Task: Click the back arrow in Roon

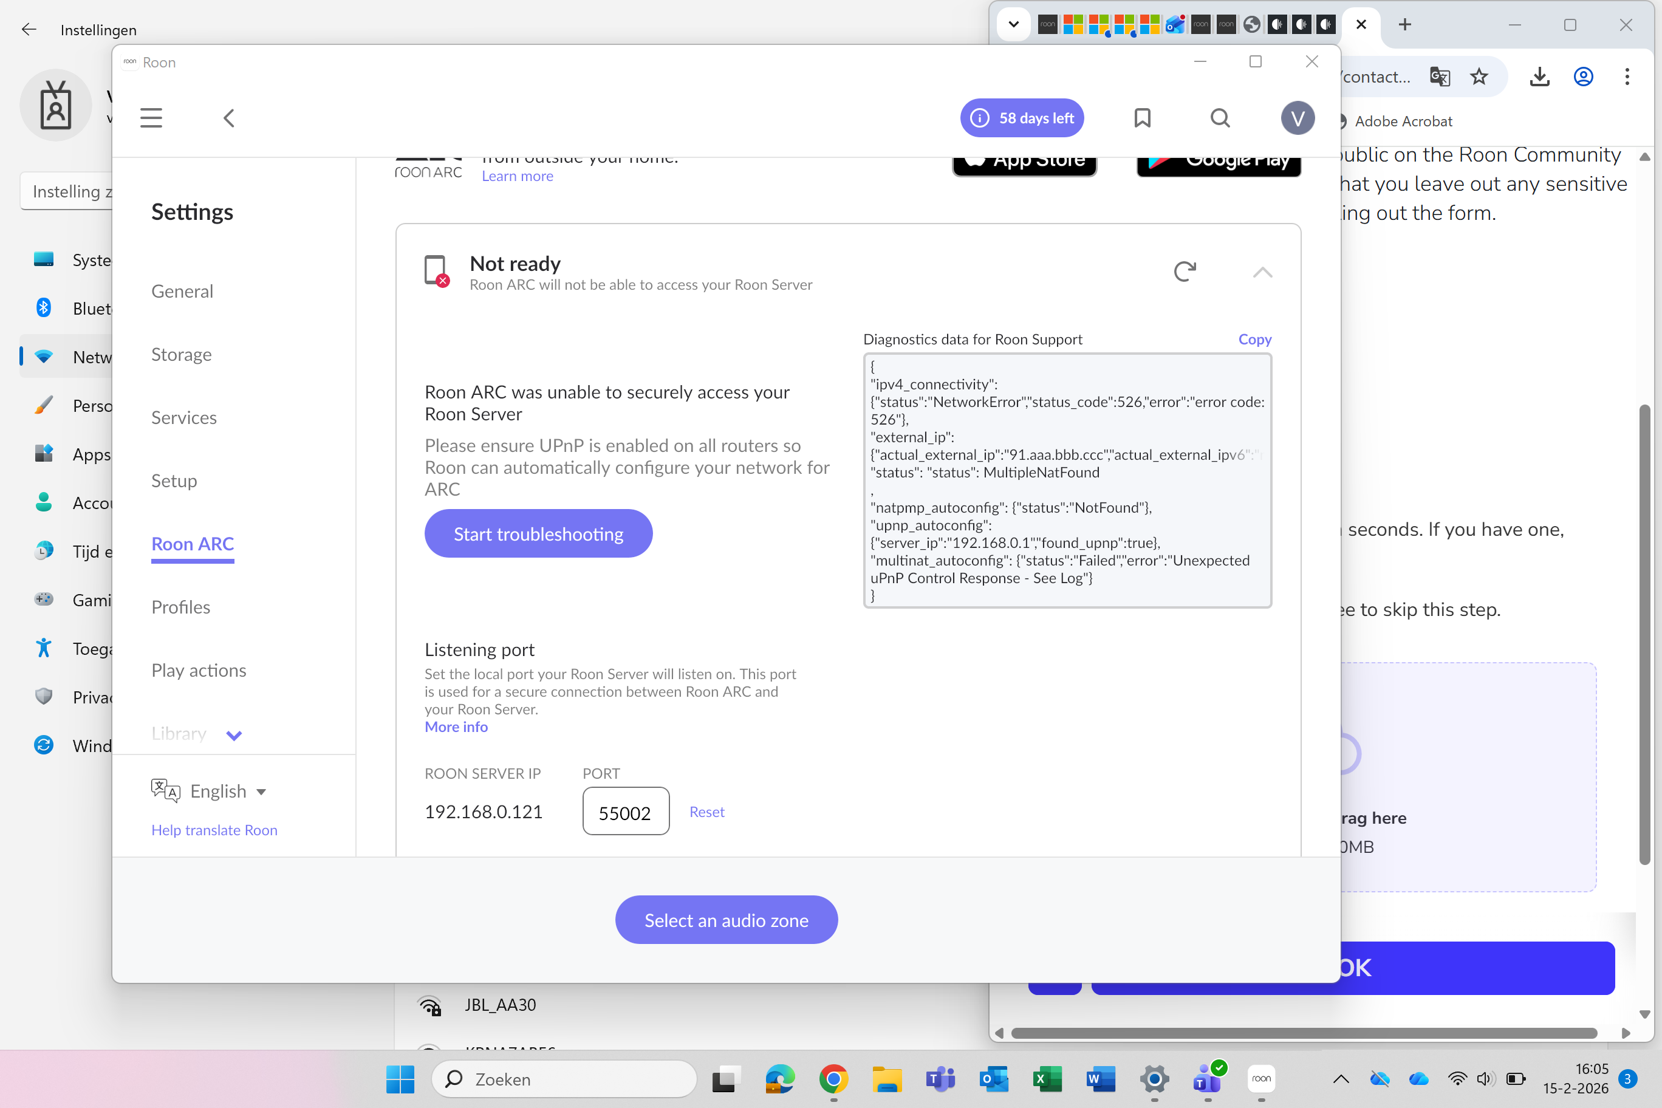Action: coord(228,118)
